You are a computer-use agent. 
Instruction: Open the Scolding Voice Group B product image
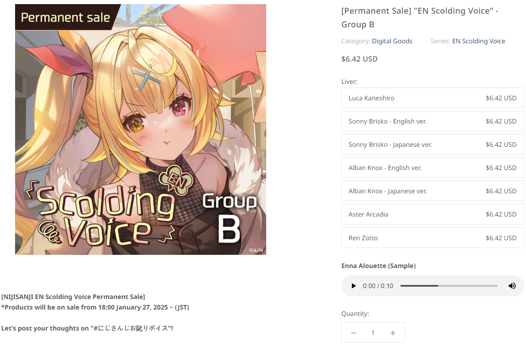pos(141,129)
